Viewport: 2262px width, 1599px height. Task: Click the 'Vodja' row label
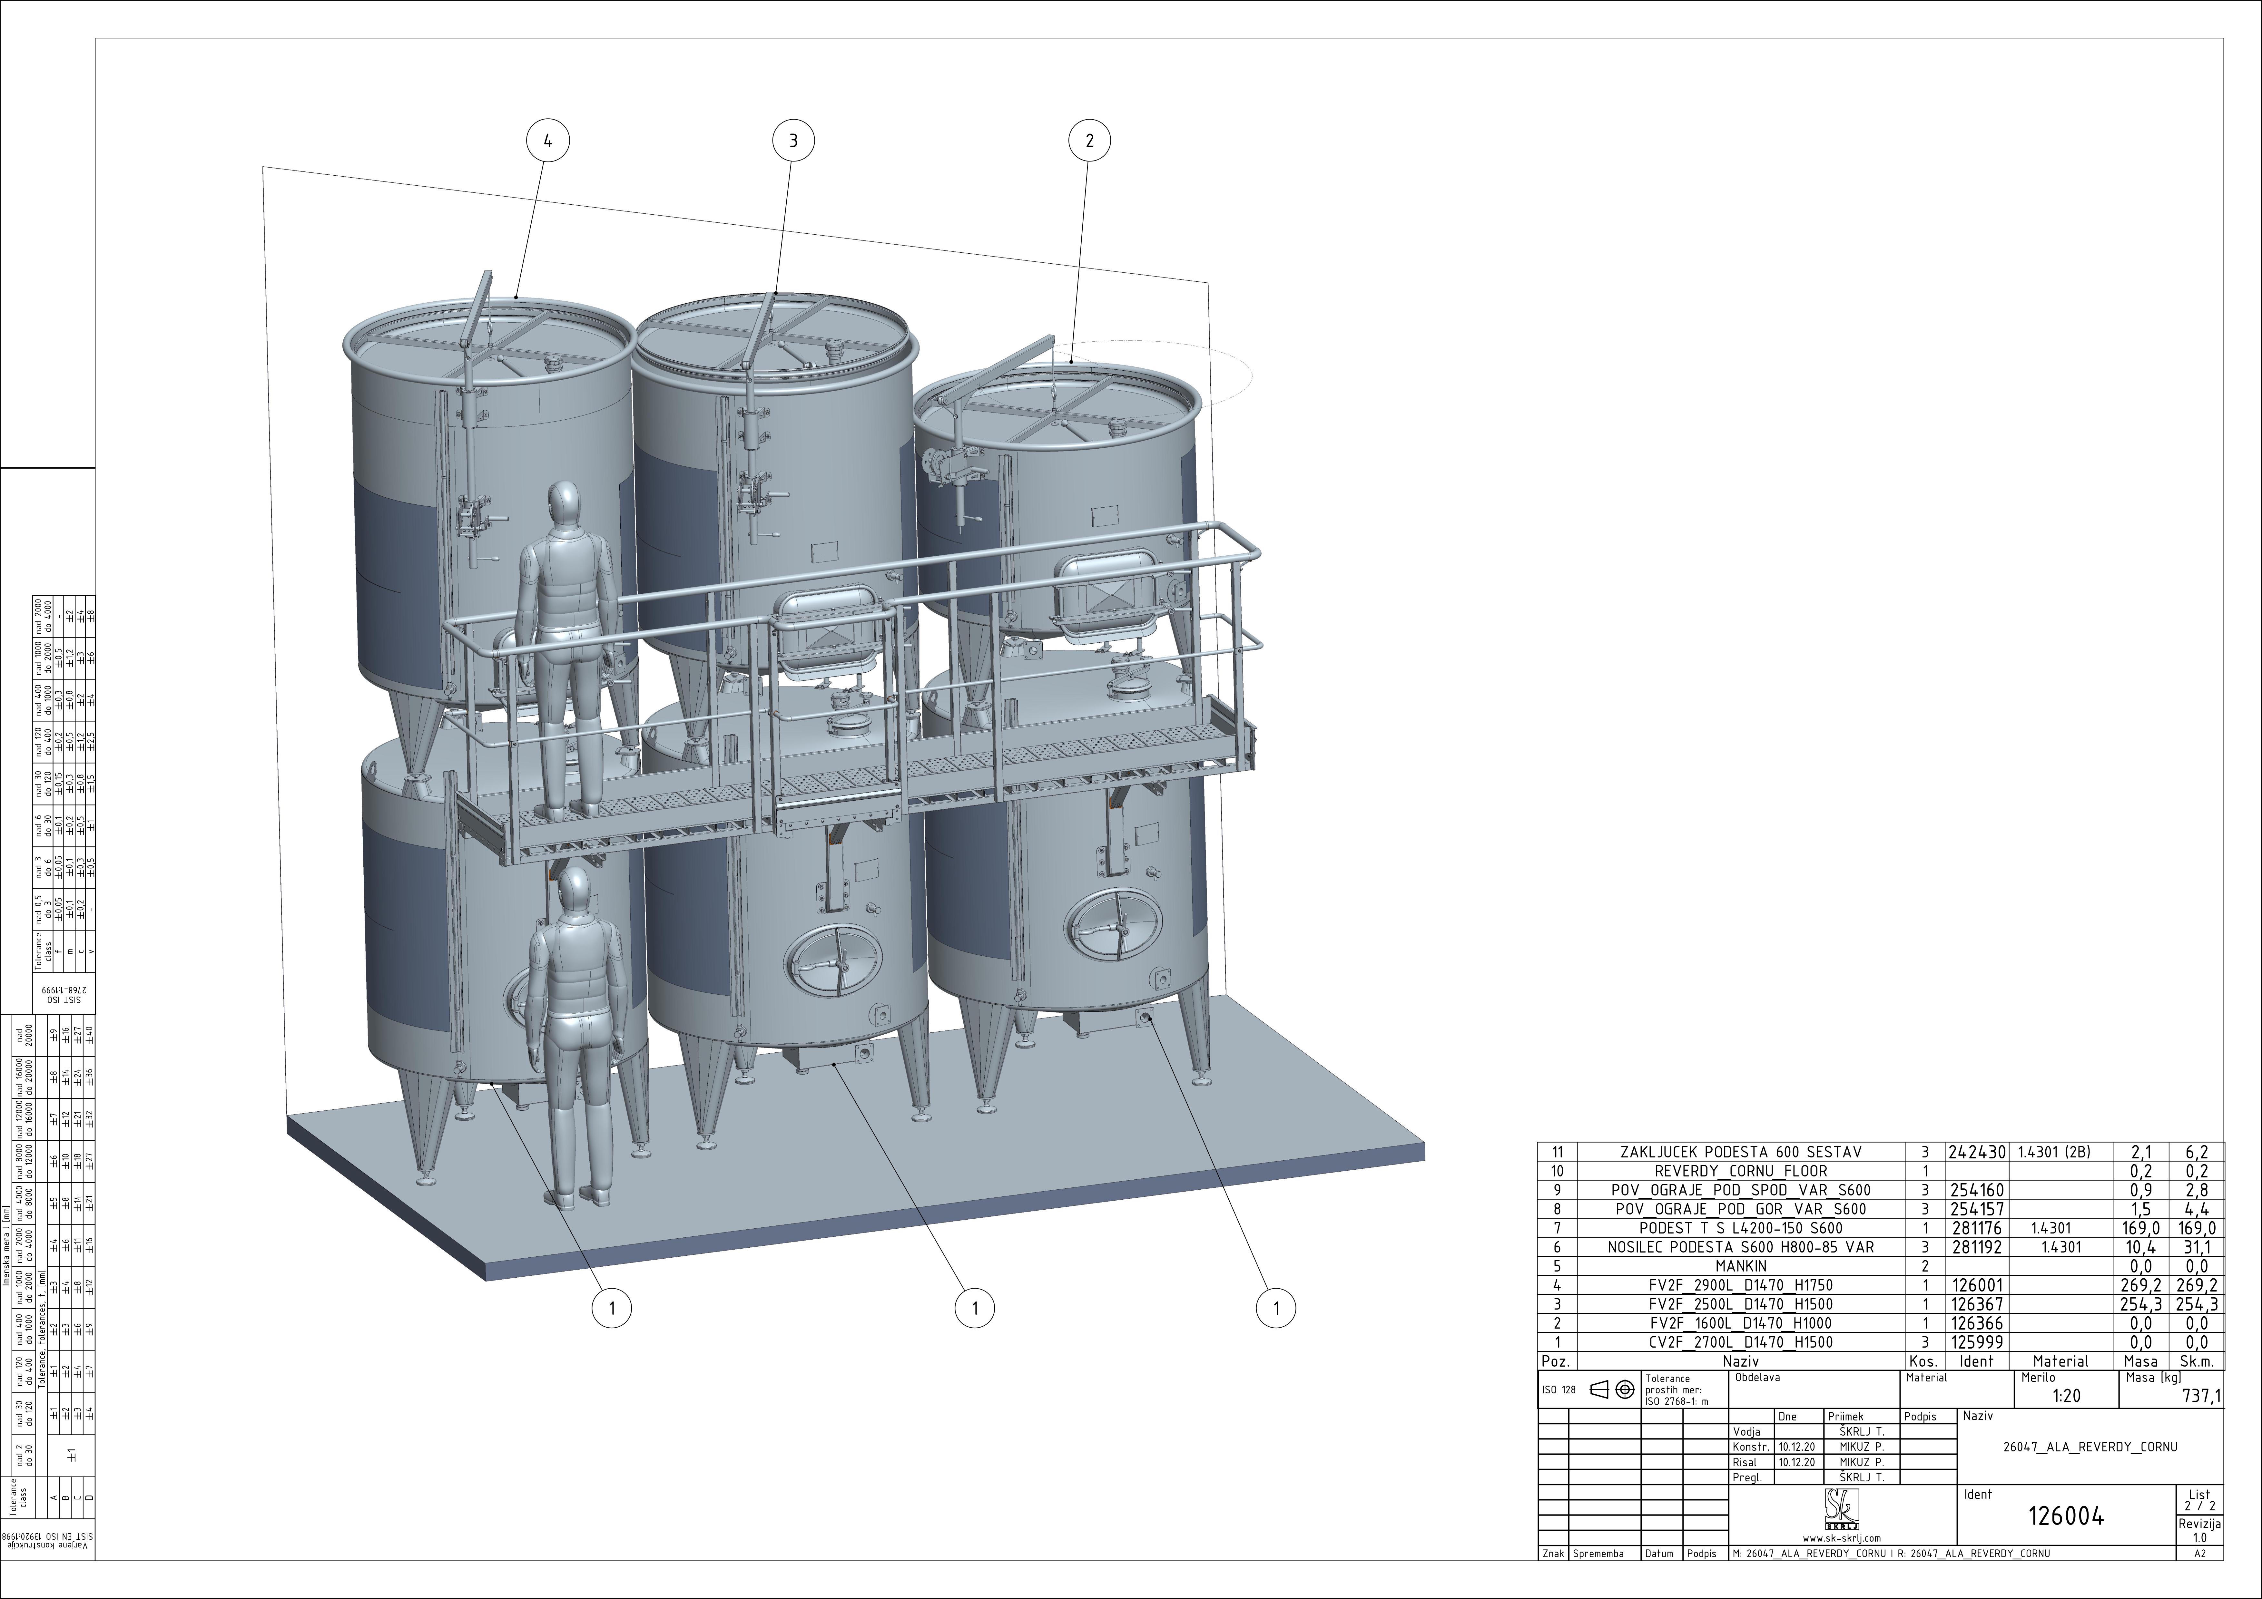coord(1747,1432)
